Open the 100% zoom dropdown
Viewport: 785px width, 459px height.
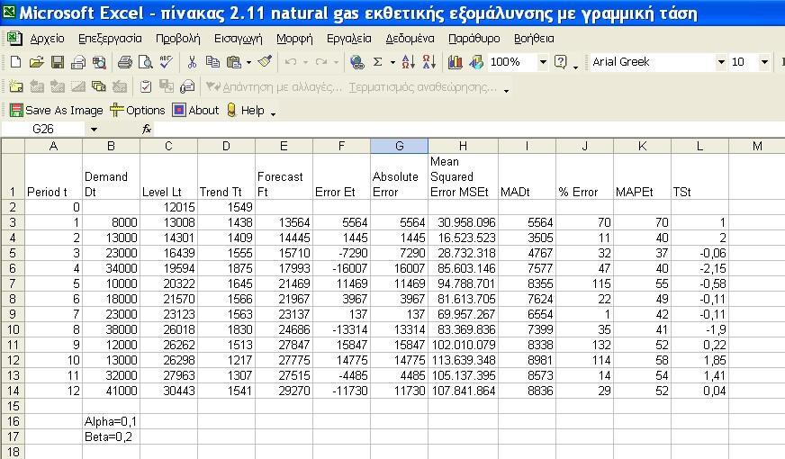543,62
